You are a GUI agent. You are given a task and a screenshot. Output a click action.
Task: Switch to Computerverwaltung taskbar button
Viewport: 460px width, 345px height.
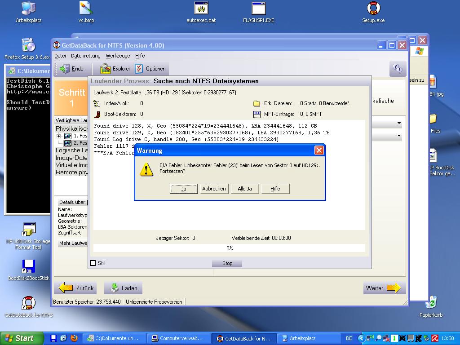click(x=178, y=338)
